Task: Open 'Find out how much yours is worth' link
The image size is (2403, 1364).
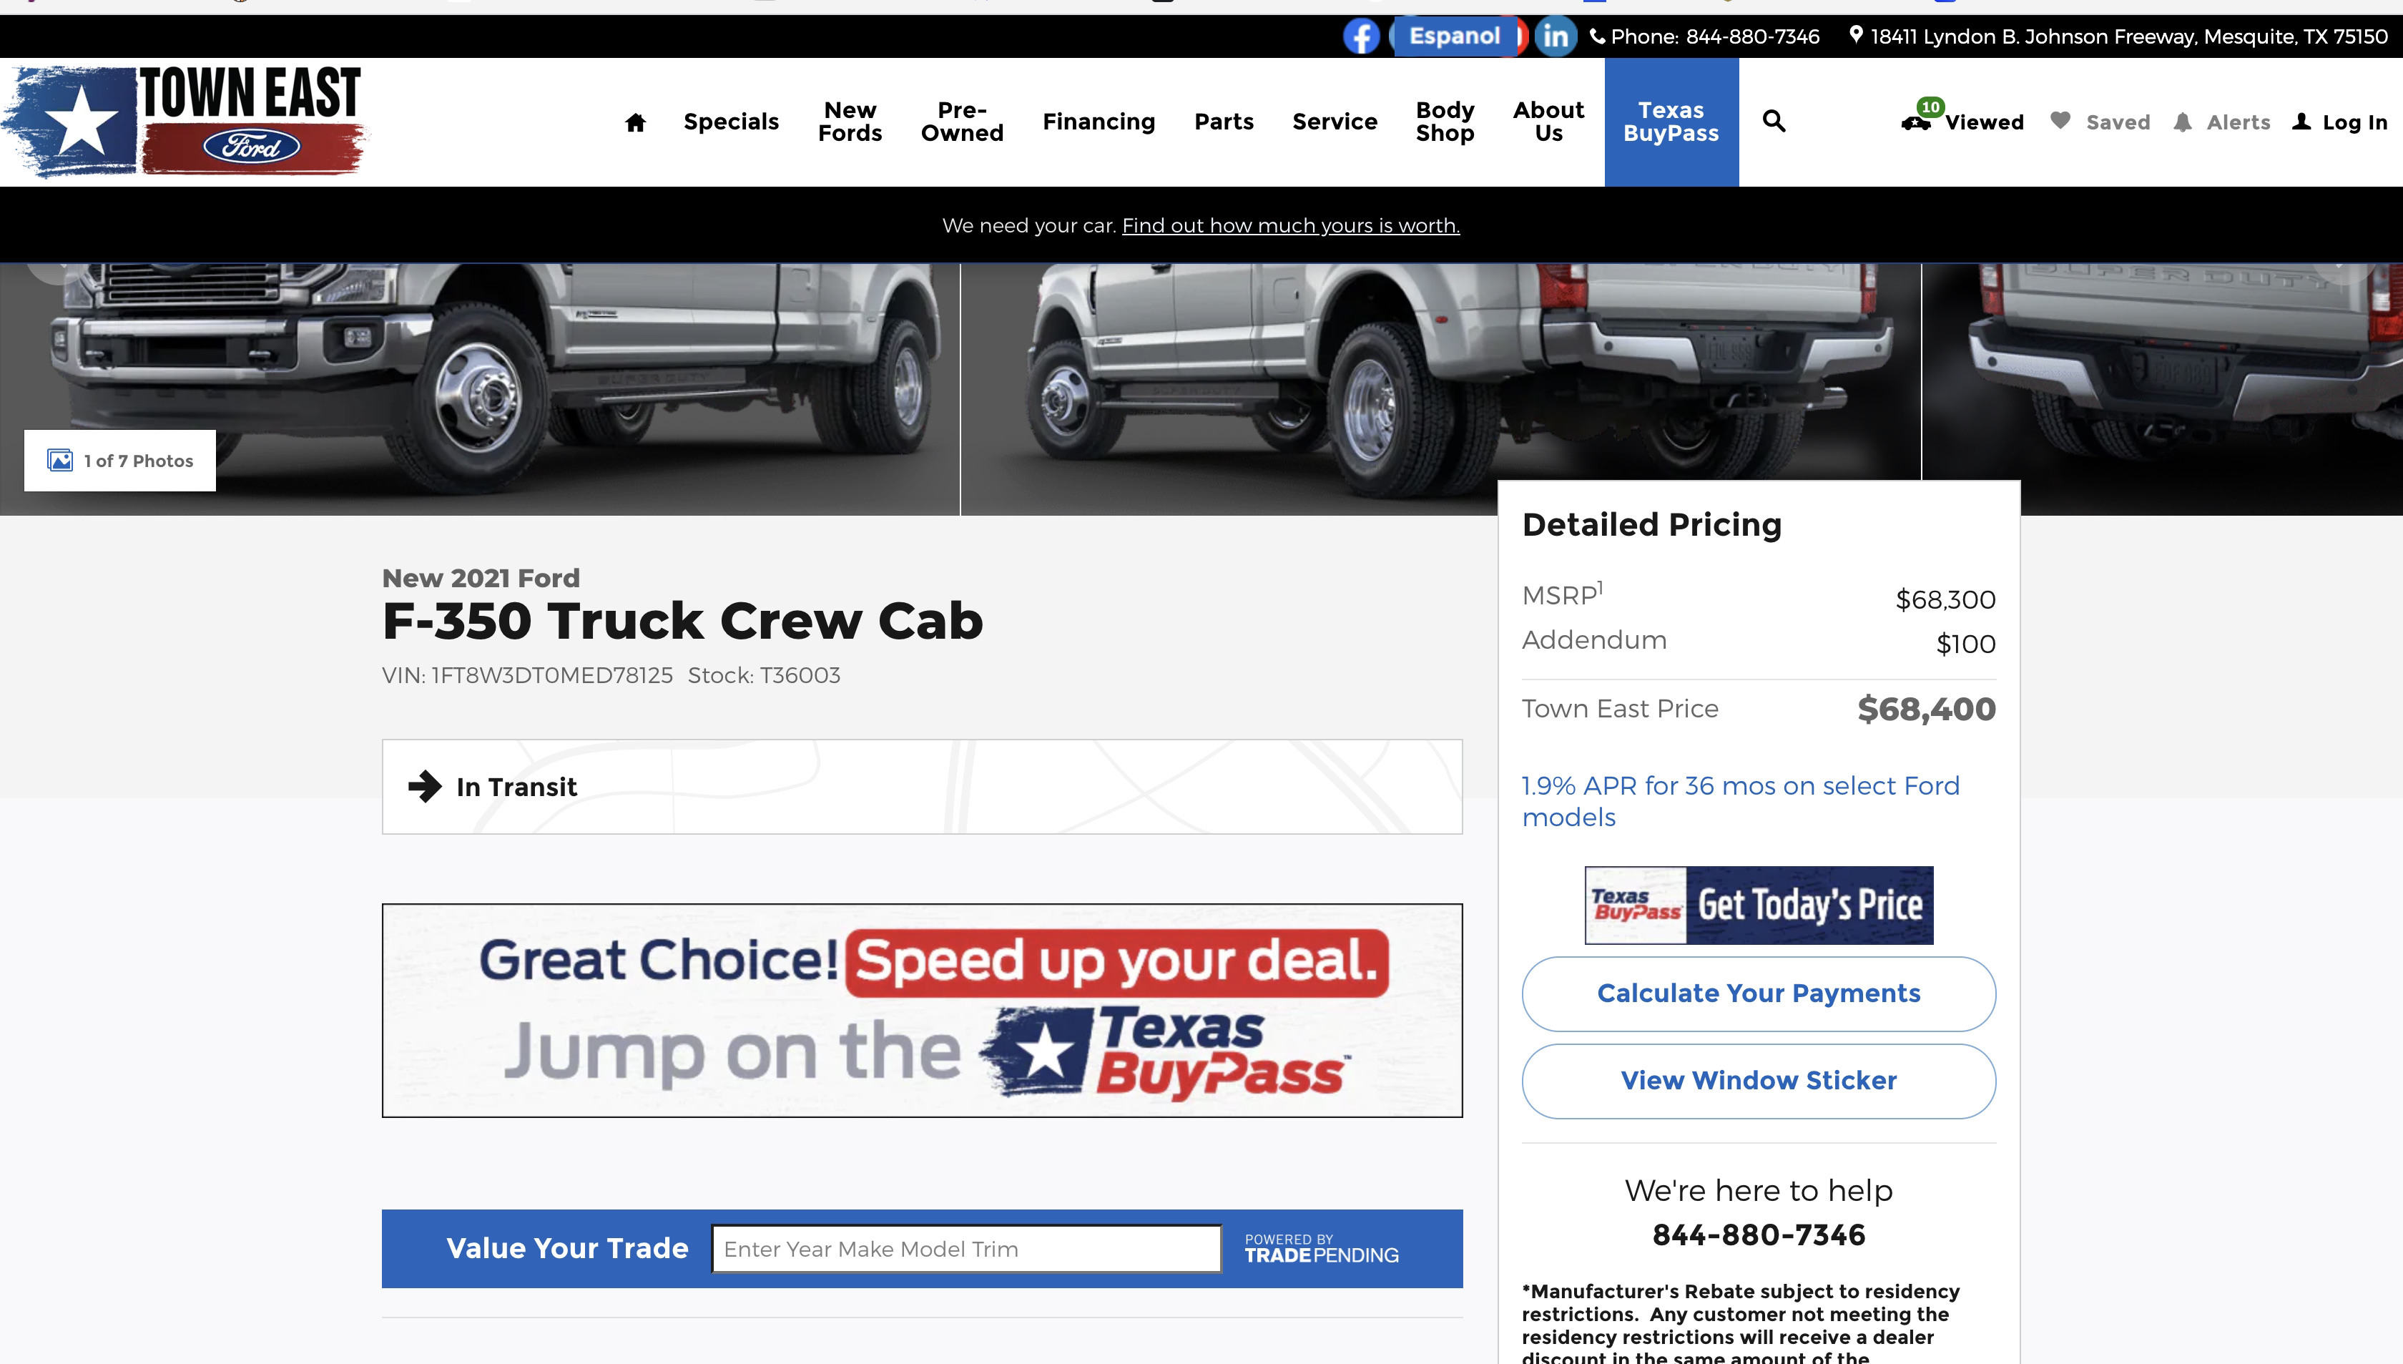Action: (1290, 226)
